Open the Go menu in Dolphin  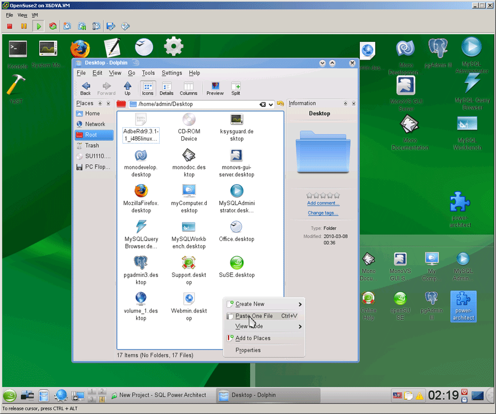point(132,73)
